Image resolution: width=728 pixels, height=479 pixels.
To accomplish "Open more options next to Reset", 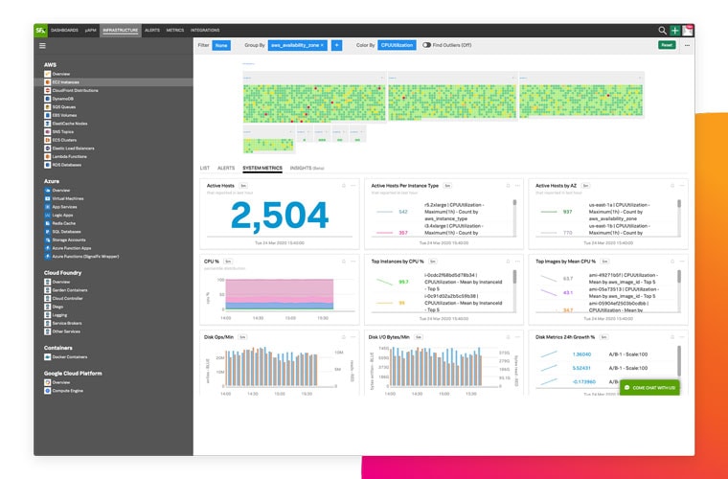I will tap(687, 45).
